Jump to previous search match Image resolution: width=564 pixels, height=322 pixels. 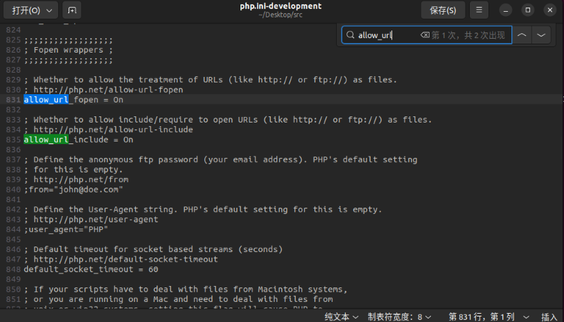pyautogui.click(x=522, y=35)
